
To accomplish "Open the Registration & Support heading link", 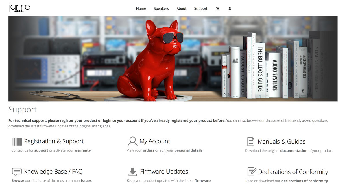I will point(54,141).
